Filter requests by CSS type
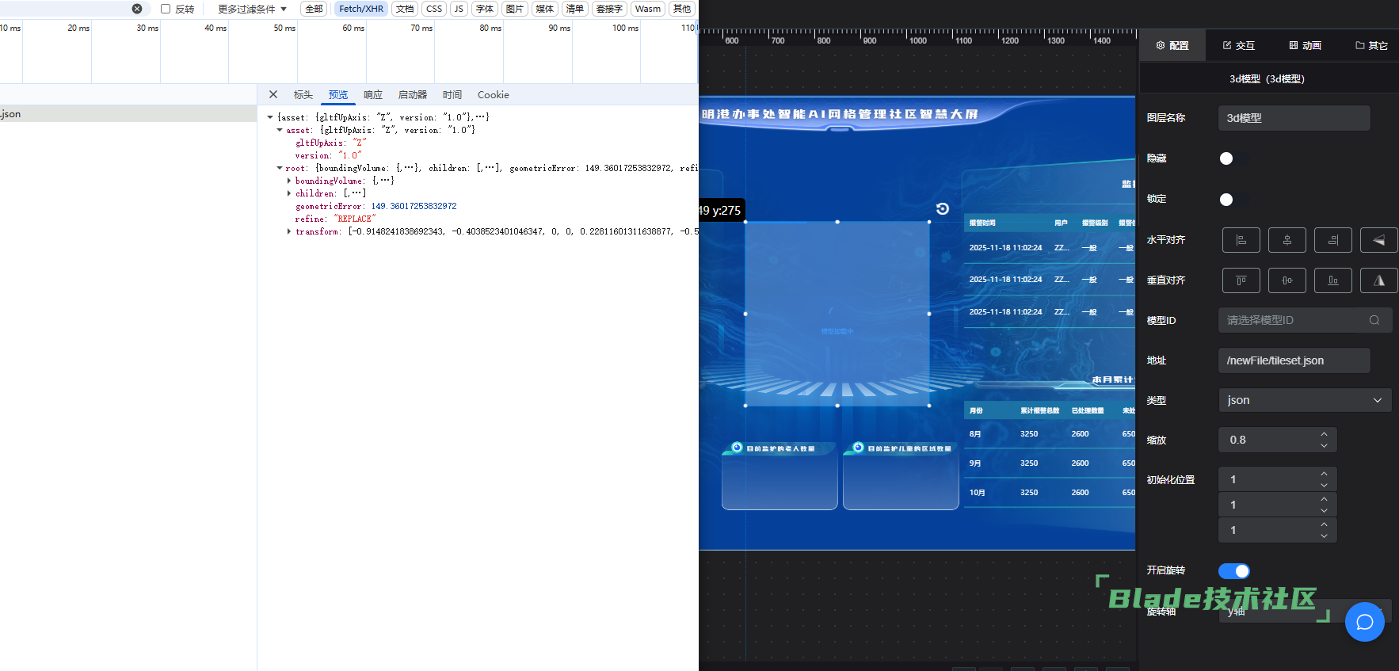The image size is (1399, 671). click(x=433, y=9)
